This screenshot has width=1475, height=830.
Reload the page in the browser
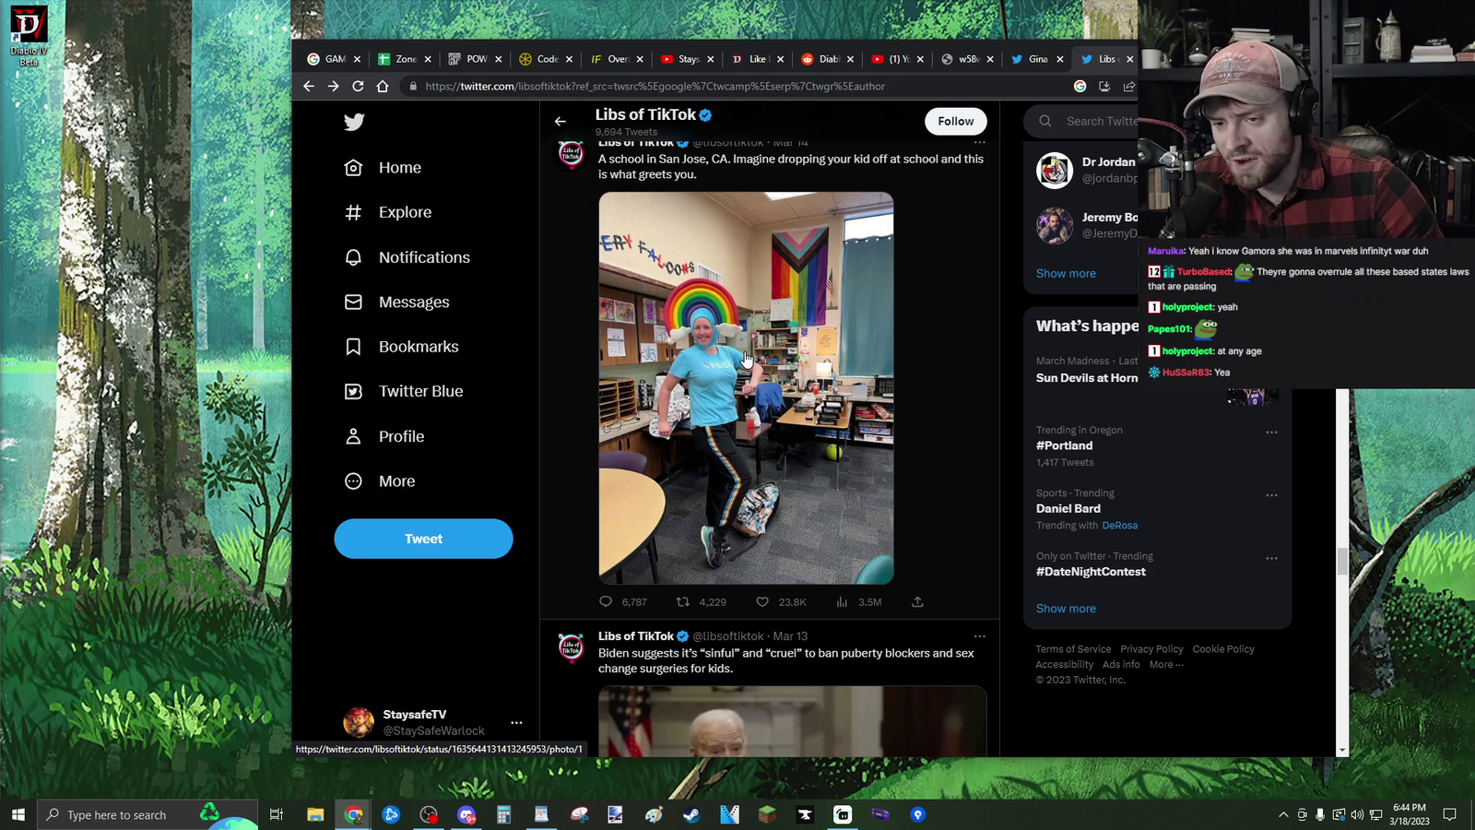pyautogui.click(x=358, y=86)
